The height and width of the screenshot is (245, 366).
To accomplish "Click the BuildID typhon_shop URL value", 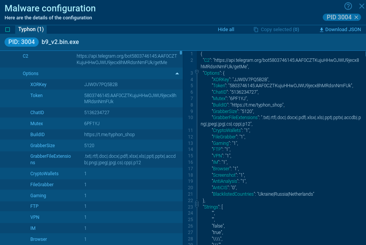I will tap(109, 135).
